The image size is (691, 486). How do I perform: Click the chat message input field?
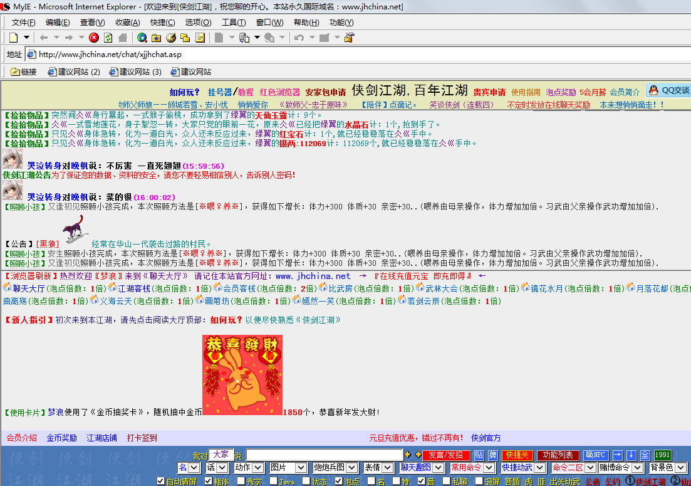pos(325,455)
